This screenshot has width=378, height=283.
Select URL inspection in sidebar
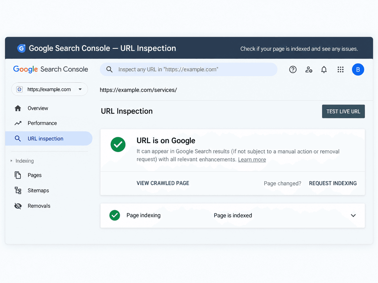[49, 138]
